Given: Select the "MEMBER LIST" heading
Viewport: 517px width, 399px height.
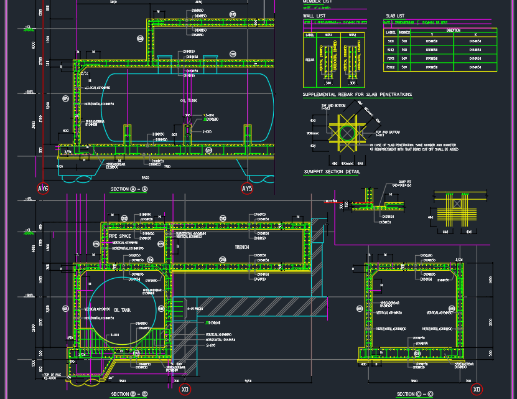Looking at the screenshot, I should (x=317, y=2).
